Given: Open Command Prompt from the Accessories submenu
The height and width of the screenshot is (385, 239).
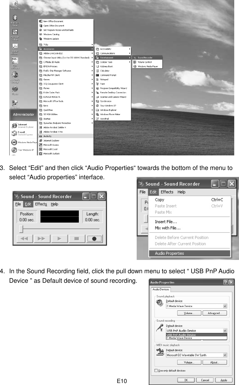Looking at the screenshot, I should pos(113,75).
